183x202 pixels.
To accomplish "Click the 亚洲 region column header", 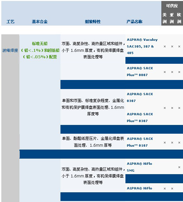I will point(172,18).
